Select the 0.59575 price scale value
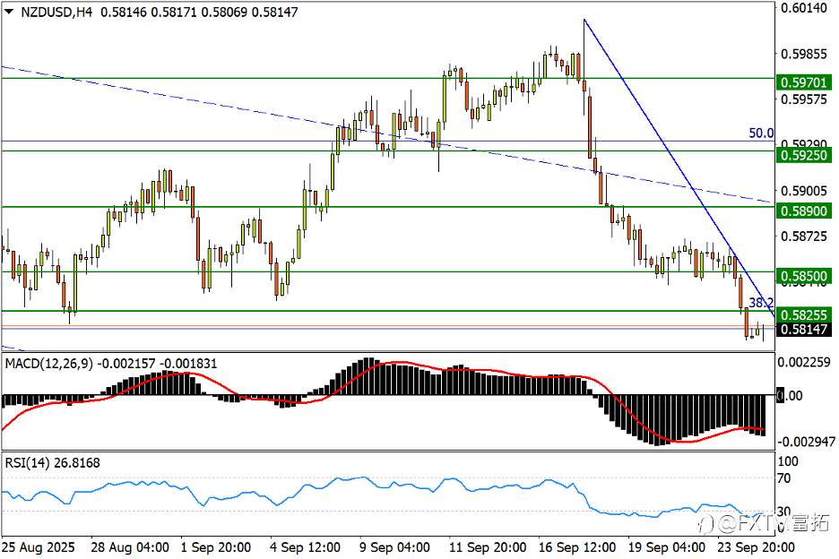This screenshot has height=559, width=839. (x=804, y=99)
